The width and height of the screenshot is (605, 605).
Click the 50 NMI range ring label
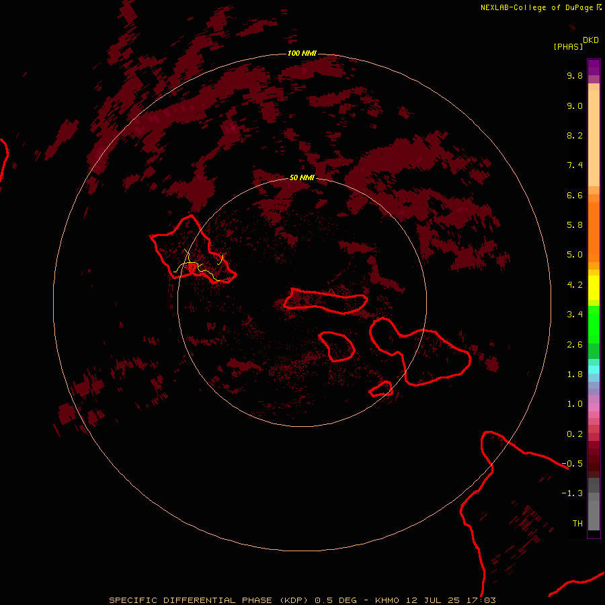tap(302, 177)
